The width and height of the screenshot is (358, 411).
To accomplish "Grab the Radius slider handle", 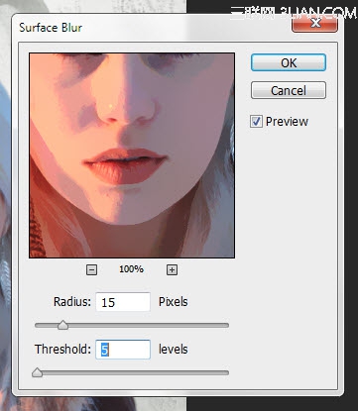I will 62,325.
